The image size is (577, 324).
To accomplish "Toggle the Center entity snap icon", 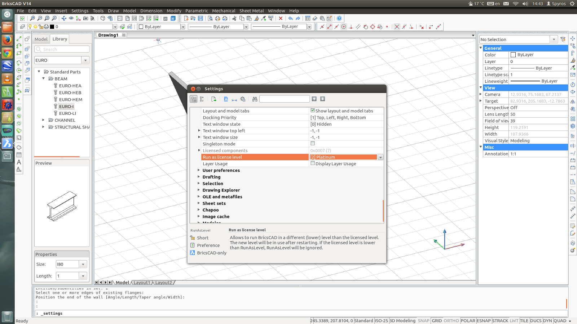I will 344,27.
